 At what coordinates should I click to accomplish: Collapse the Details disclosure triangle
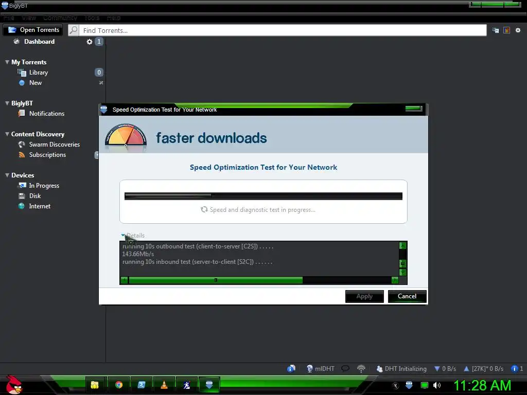(x=123, y=236)
